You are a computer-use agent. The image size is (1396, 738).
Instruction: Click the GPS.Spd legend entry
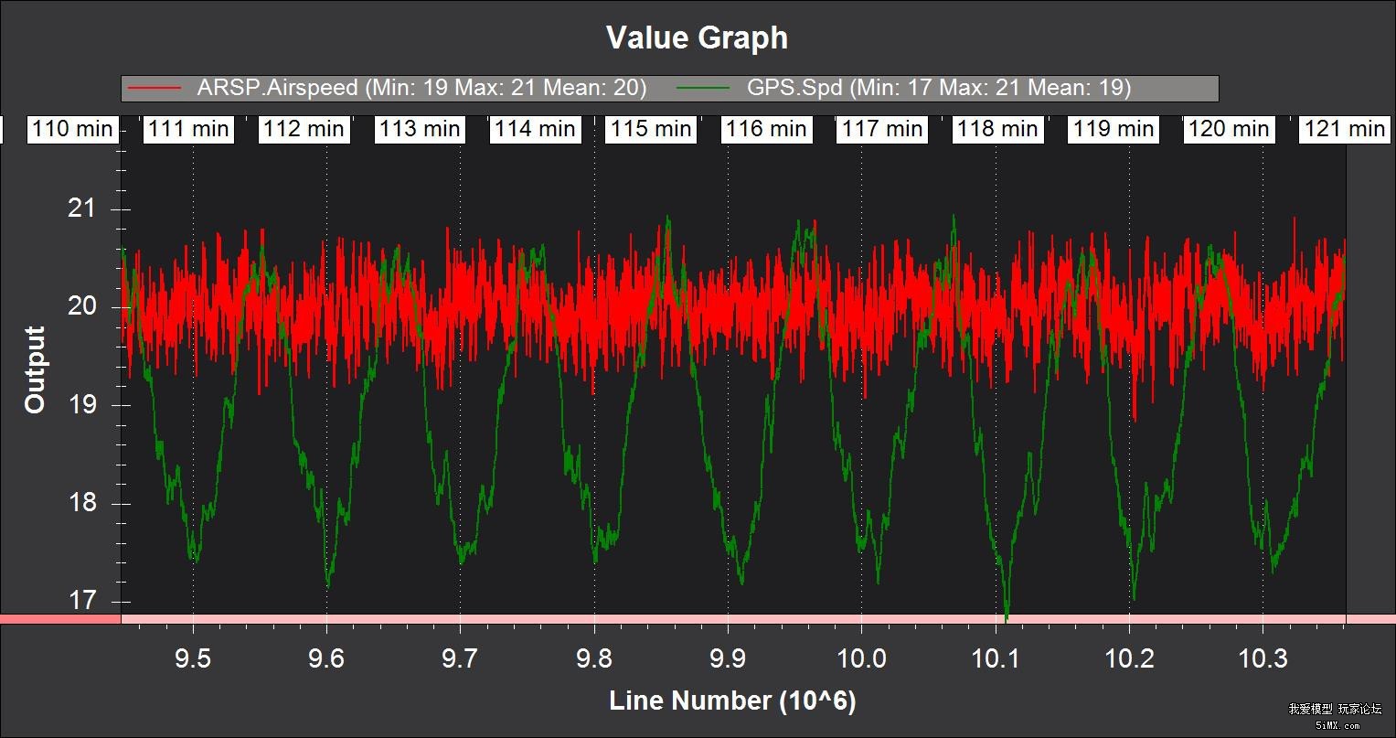click(x=904, y=88)
